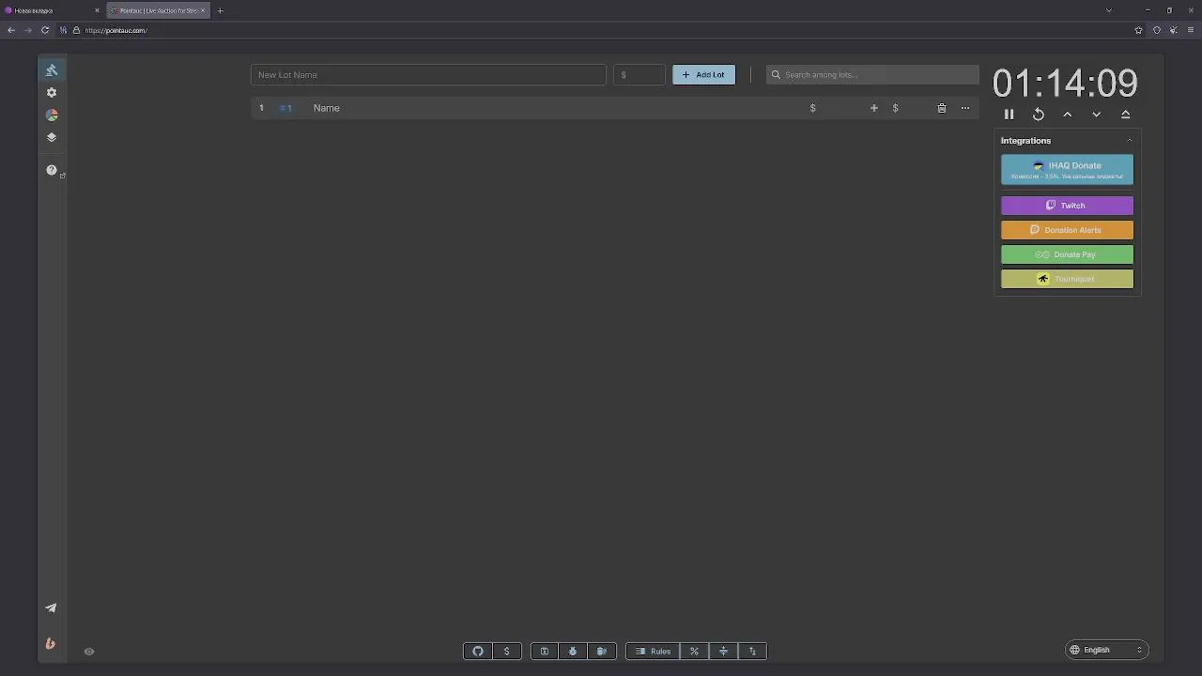This screenshot has height=676, width=1202.
Task: Connect the Twitch integration
Action: 1067,206
